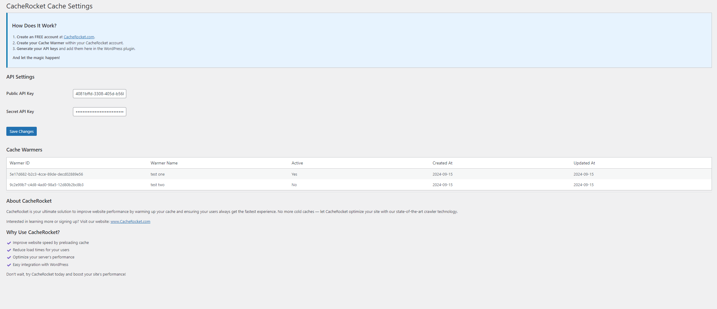
Task: Select the Updated At column header
Action: click(584, 163)
